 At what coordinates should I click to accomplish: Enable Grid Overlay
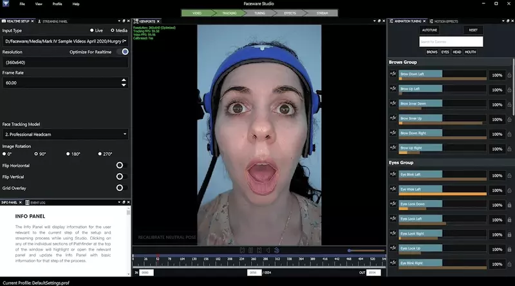click(122, 188)
